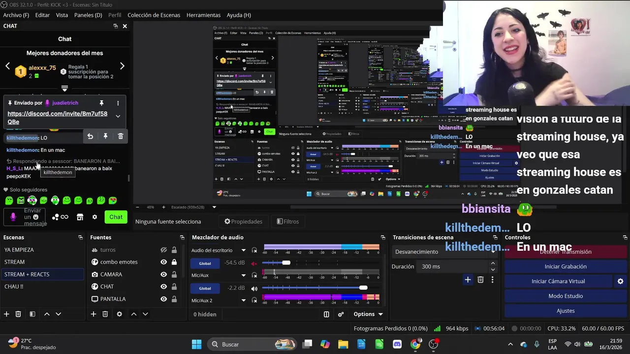
Task: Show next top donor with right arrow
Action: click(x=122, y=66)
